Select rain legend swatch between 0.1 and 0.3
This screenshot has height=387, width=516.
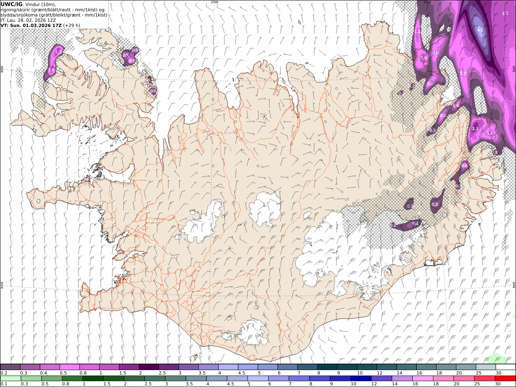pos(10,379)
